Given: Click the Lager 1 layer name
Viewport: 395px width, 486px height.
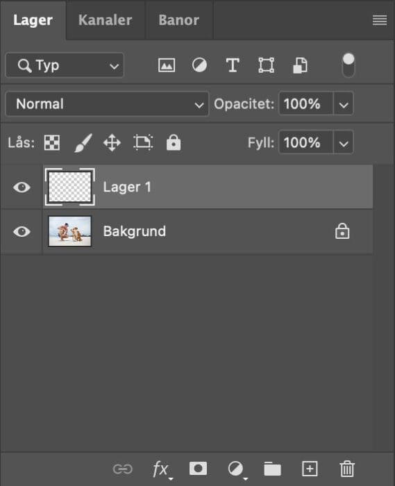Looking at the screenshot, I should (127, 187).
